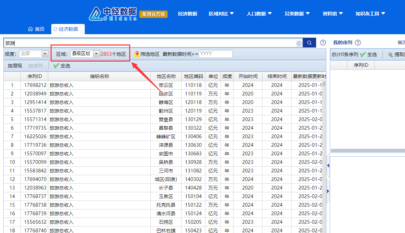Open the 频度 全部 dropdown

point(45,54)
